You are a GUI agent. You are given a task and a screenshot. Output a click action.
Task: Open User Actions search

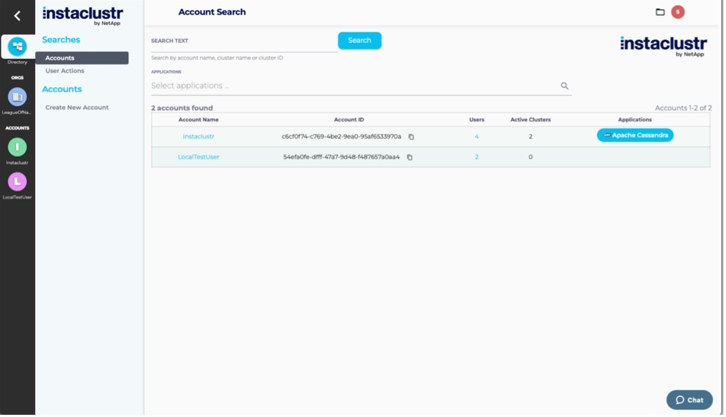[65, 71]
